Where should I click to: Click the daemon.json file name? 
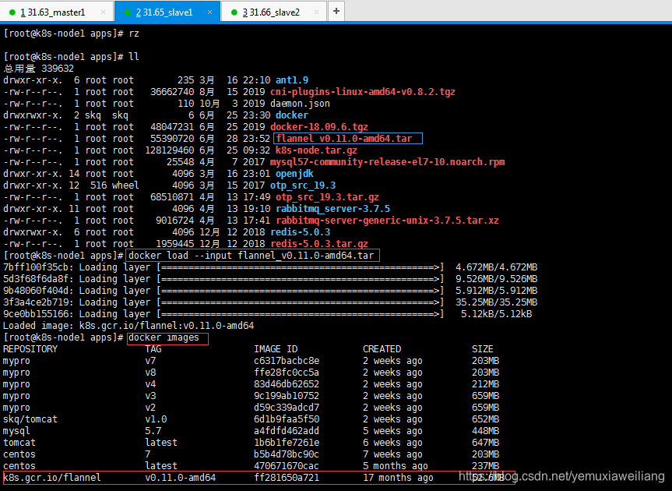click(300, 104)
